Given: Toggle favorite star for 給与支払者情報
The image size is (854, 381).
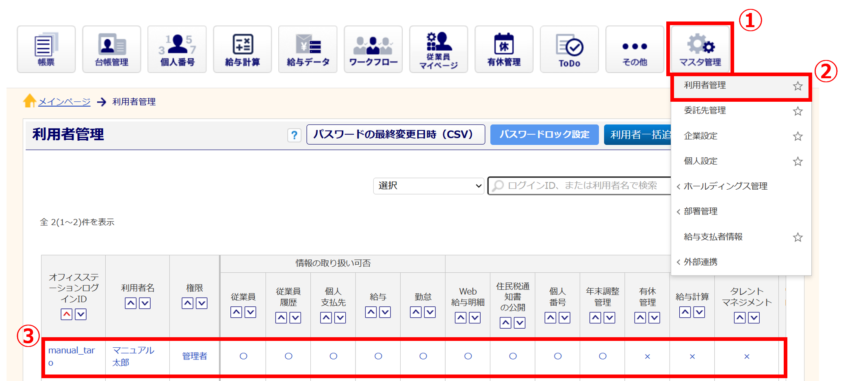Looking at the screenshot, I should coord(798,237).
